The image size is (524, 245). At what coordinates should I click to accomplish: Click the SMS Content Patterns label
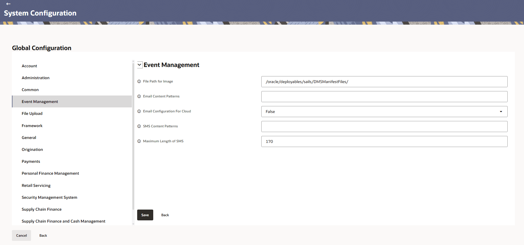160,126
